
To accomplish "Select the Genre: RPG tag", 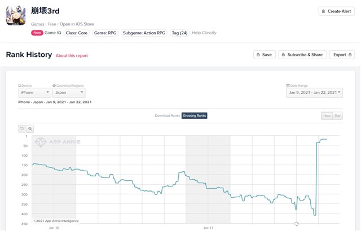I will 105,33.
